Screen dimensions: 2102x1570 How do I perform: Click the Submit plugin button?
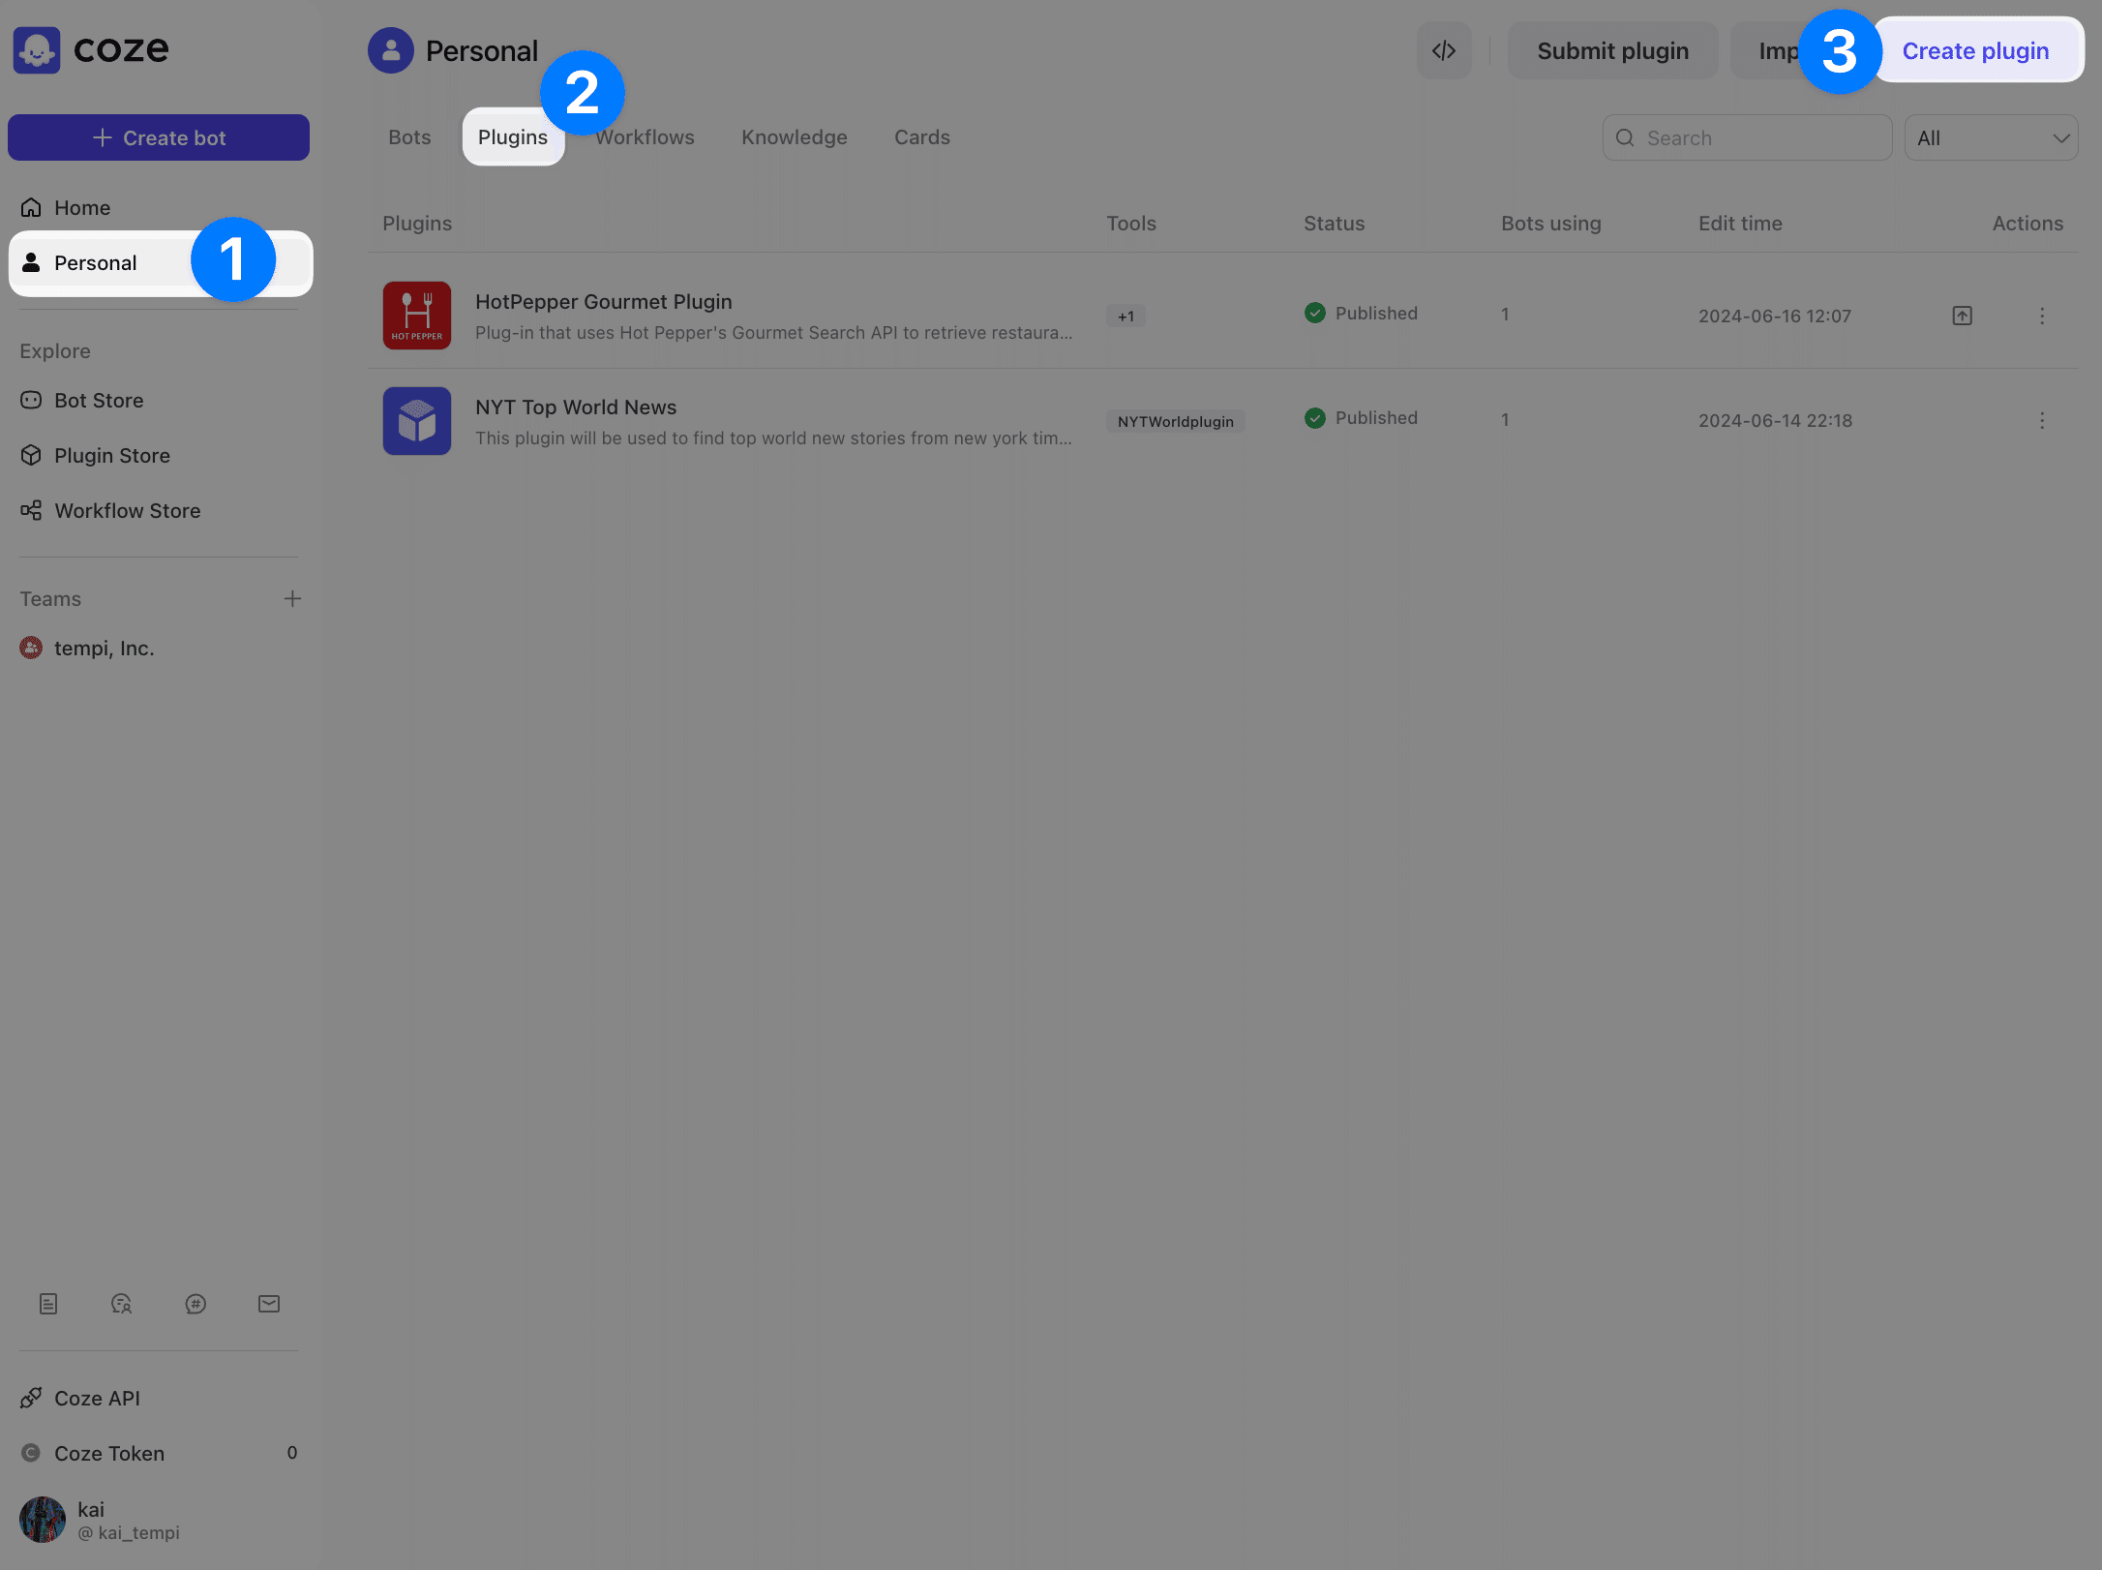click(1612, 51)
